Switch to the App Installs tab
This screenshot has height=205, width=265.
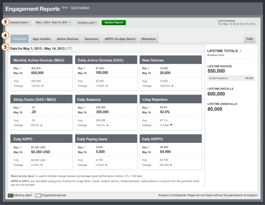pos(42,39)
